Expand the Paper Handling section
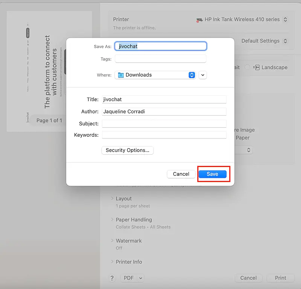 point(132,220)
